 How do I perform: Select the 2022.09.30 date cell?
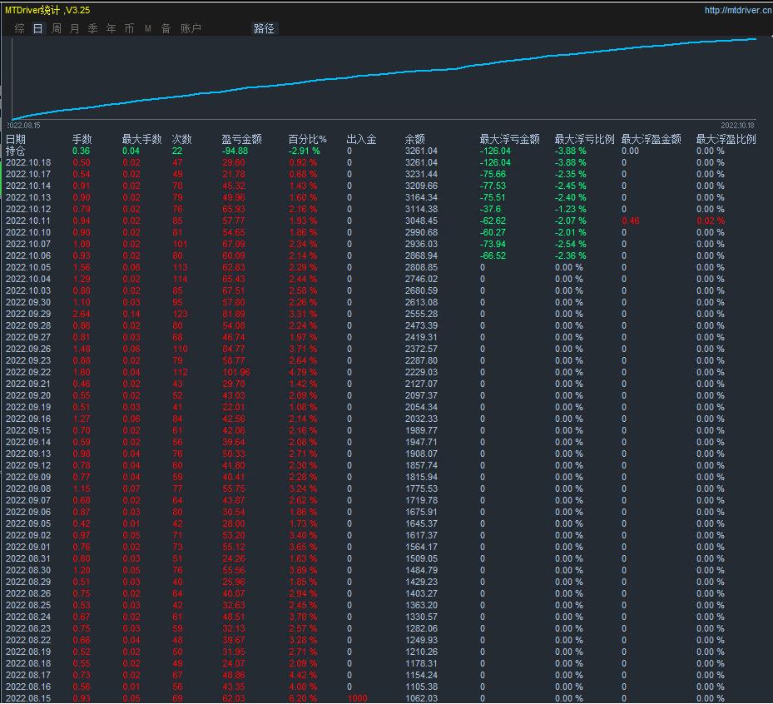pos(28,302)
